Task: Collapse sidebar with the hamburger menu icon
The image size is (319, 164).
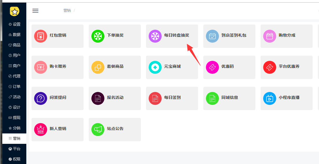Action: pyautogui.click(x=35, y=11)
